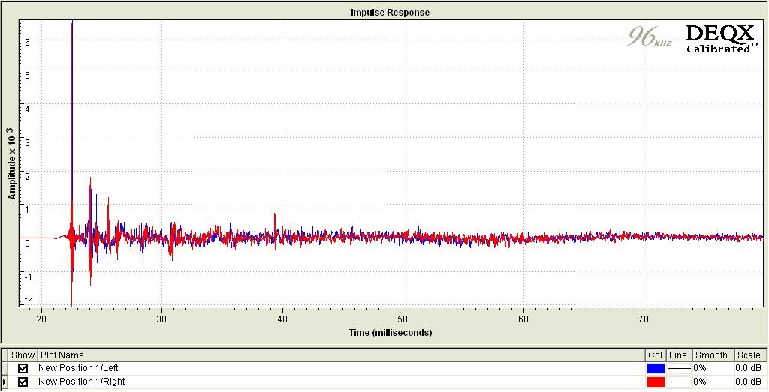
Task: Click the Show column header
Action: [x=23, y=355]
